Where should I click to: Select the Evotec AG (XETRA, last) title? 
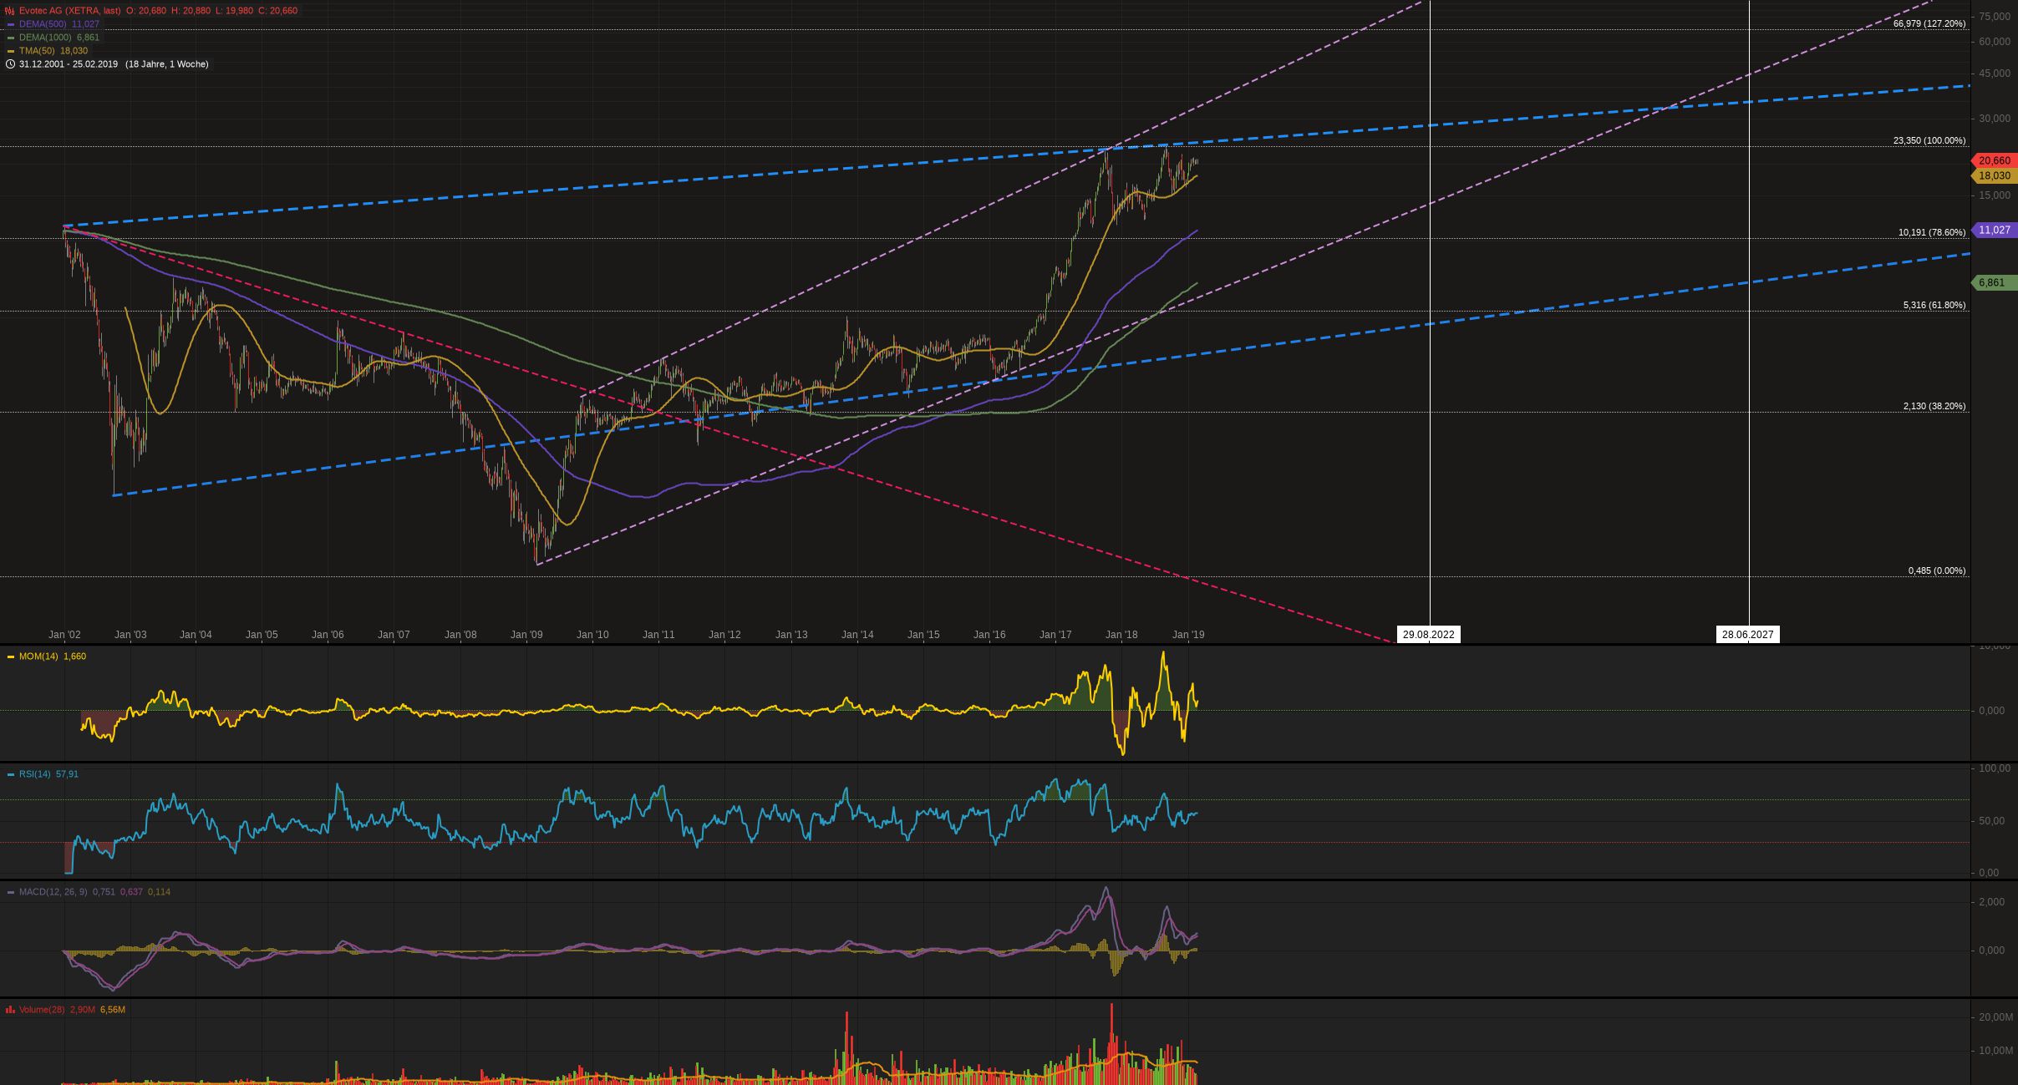(70, 11)
